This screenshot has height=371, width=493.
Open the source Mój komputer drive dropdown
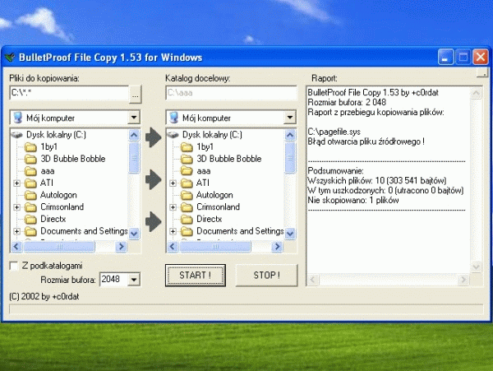[134, 118]
